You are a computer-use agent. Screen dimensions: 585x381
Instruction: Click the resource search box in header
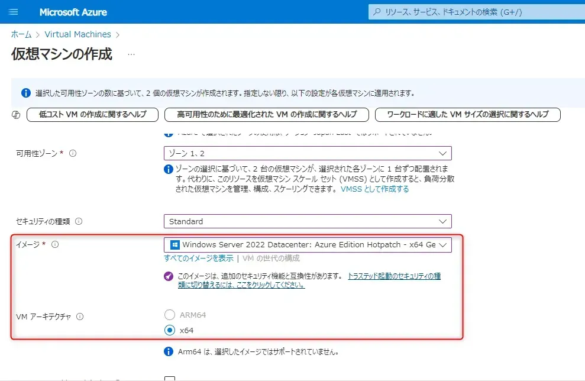coord(473,12)
